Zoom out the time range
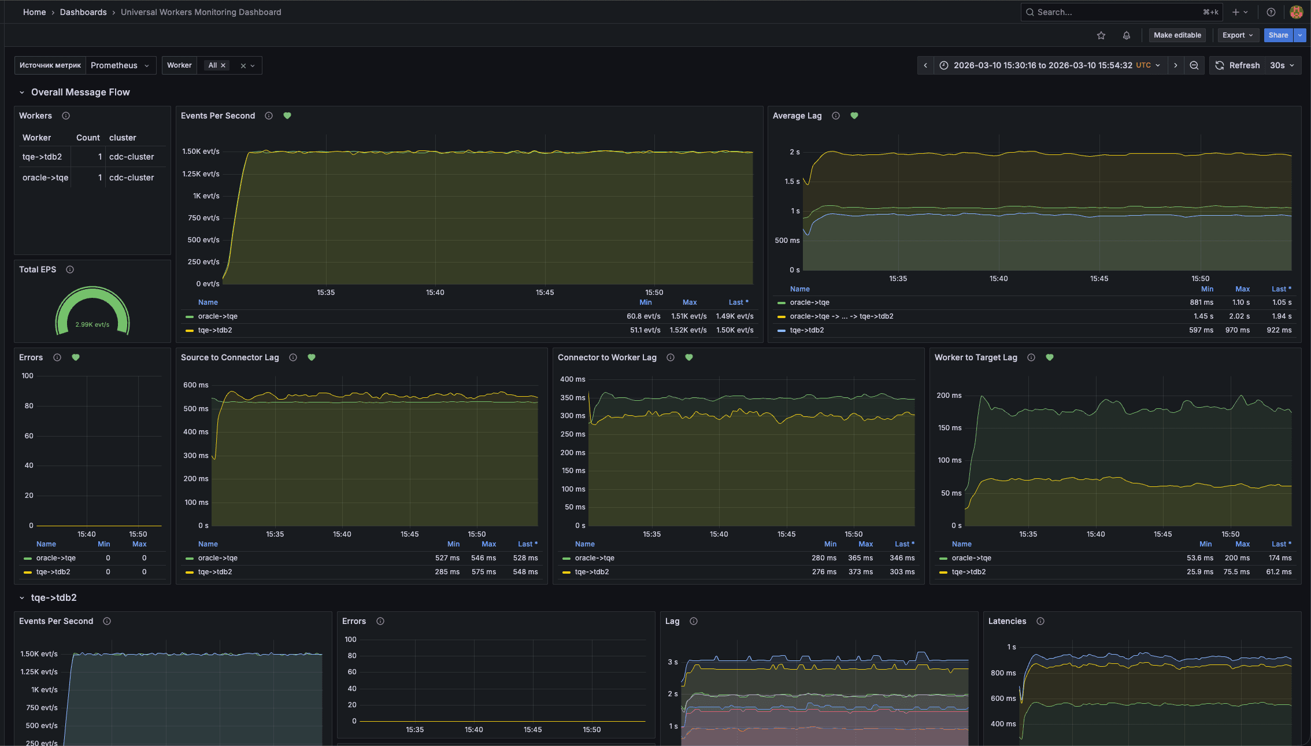The height and width of the screenshot is (746, 1311). pyautogui.click(x=1194, y=65)
